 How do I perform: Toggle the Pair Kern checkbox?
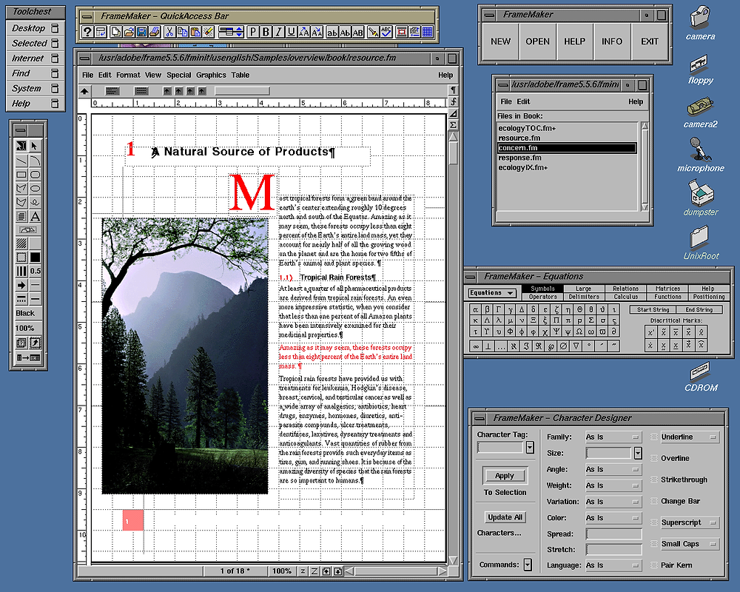pyautogui.click(x=654, y=565)
